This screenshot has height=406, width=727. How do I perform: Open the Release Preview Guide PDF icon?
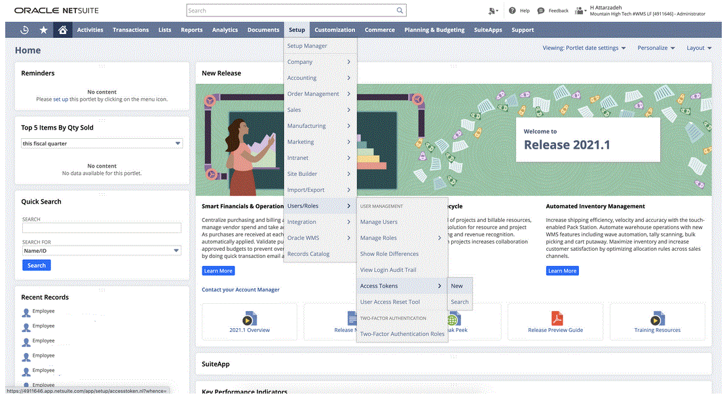(556, 319)
